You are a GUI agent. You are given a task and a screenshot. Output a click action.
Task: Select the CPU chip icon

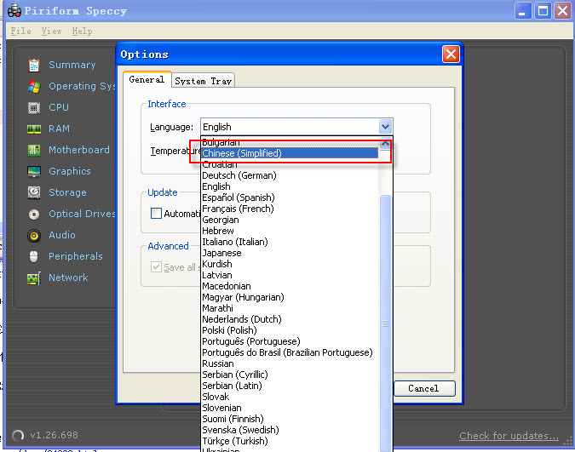[34, 107]
